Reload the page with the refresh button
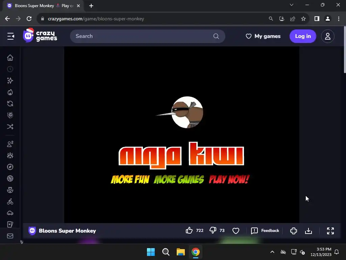Viewport: 346px width, 260px height. click(x=29, y=19)
